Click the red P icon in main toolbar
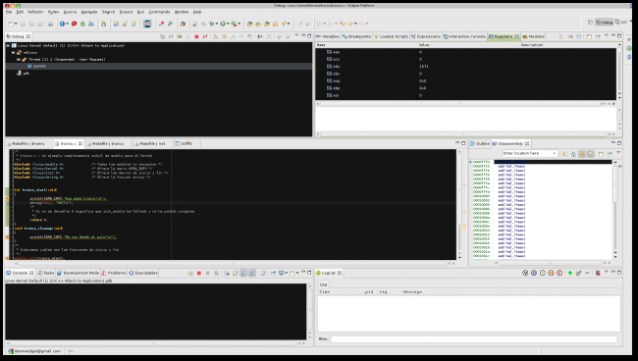The image size is (638, 361). [x=74, y=24]
